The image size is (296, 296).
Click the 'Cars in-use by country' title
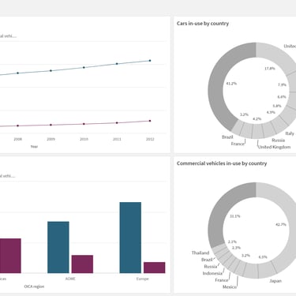click(203, 24)
